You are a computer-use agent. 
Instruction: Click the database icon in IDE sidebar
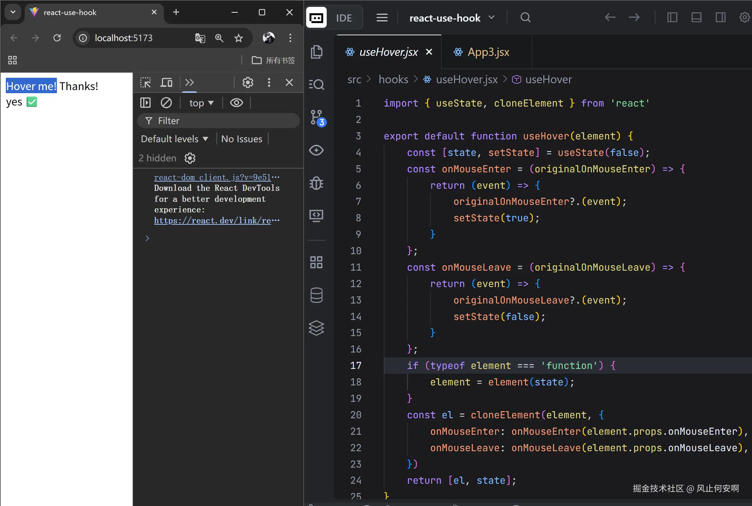pos(317,295)
